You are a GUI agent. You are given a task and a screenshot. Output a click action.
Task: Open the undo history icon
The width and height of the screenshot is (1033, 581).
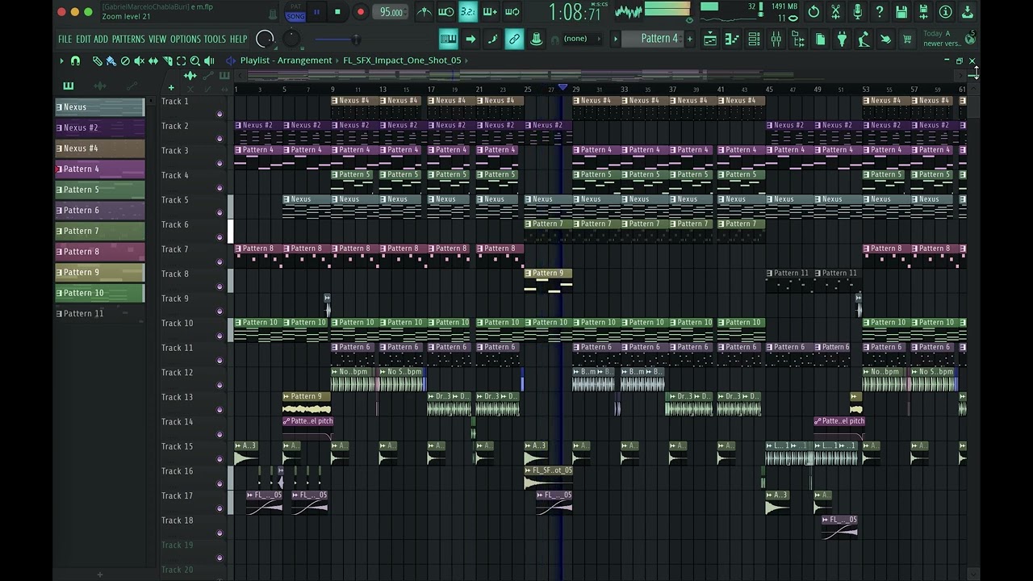(813, 12)
